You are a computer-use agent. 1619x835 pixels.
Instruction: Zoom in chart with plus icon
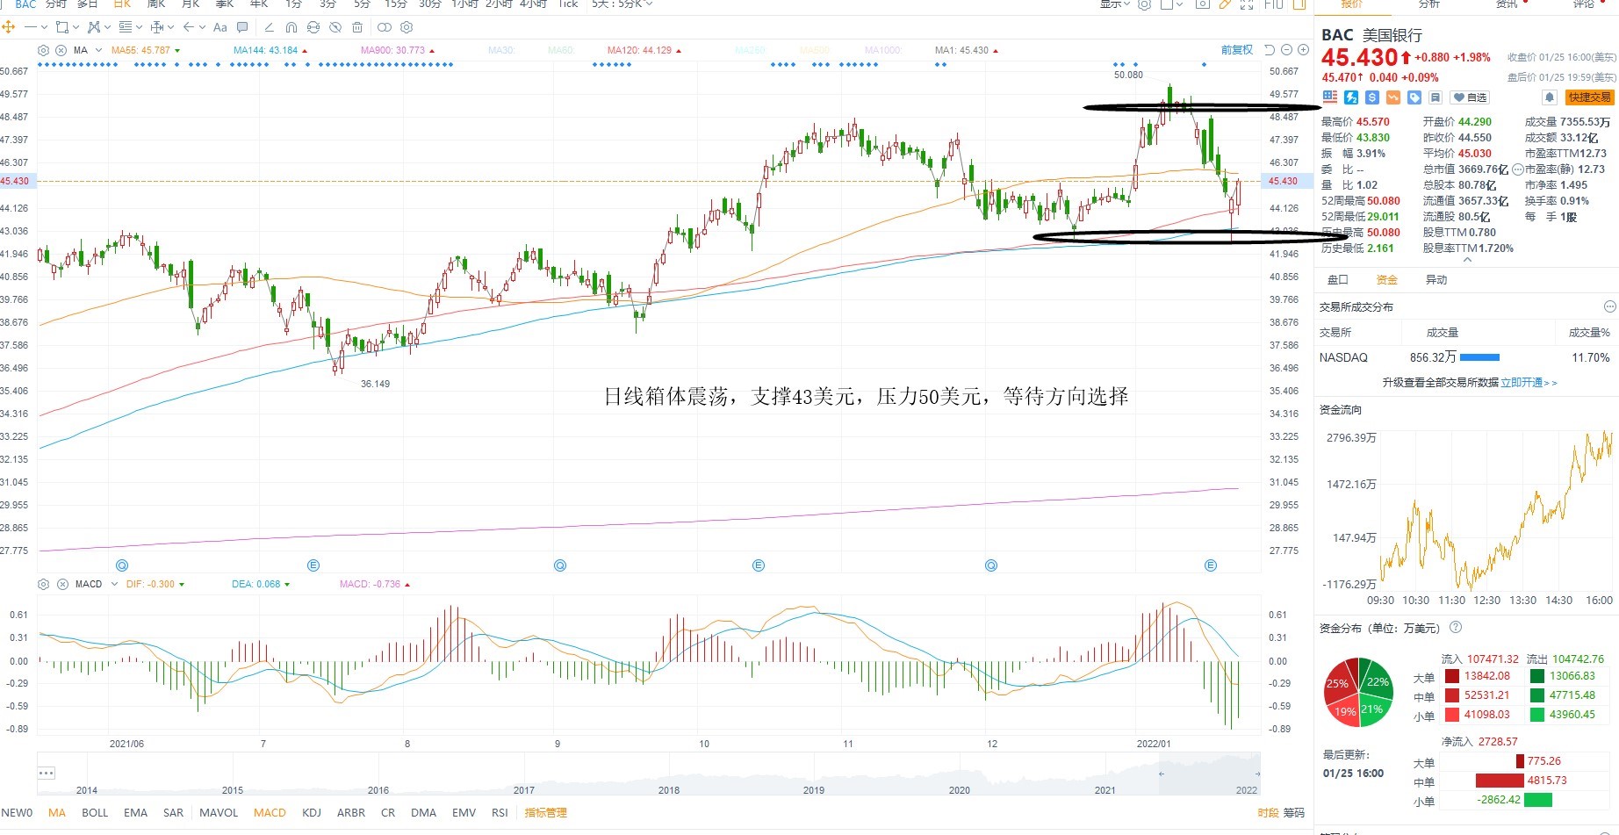point(1303,50)
